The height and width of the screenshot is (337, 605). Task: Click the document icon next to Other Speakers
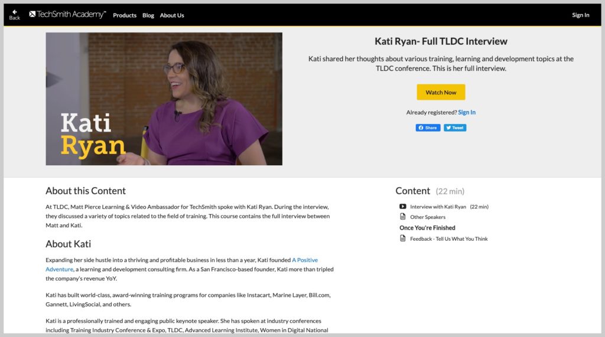[x=403, y=217]
